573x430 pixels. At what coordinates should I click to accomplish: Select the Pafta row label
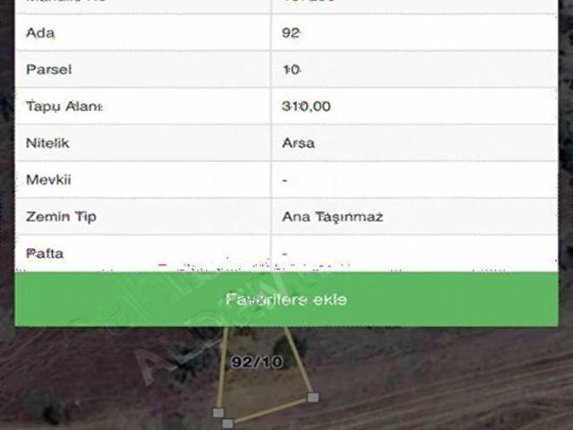[x=45, y=254]
